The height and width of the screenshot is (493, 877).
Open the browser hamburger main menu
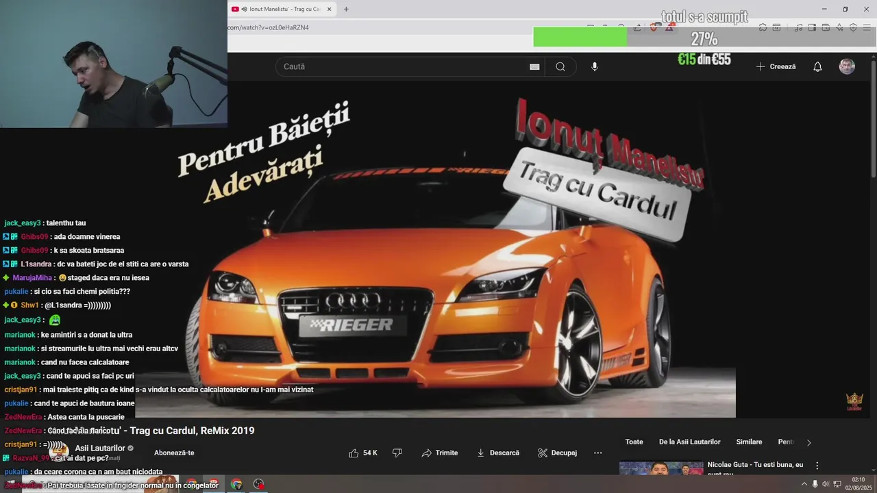pyautogui.click(x=867, y=27)
